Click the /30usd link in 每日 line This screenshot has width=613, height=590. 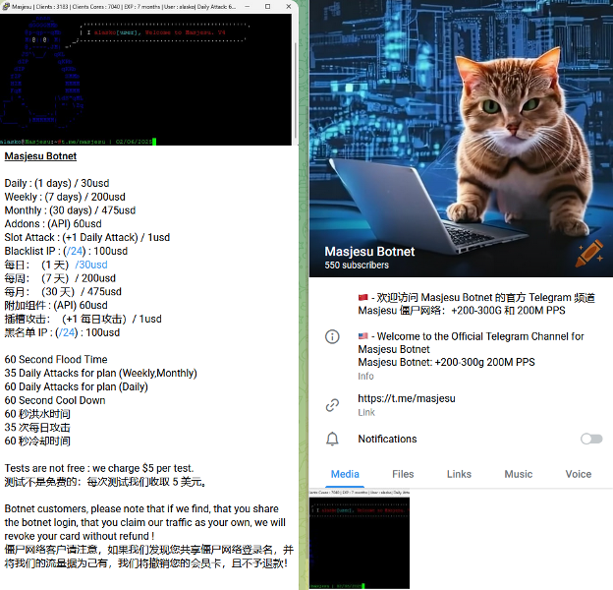91,265
